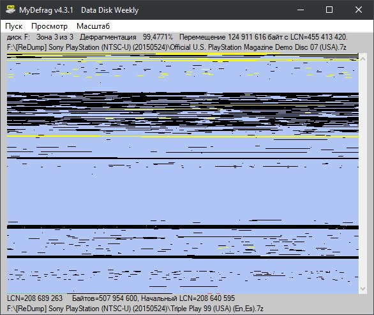Click the Triple Play 99 (USA) file path
Image resolution: width=374 pixels, height=315 pixels.
pyautogui.click(x=135, y=309)
